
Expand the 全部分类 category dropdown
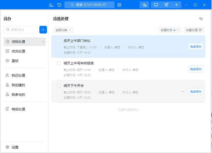pyautogui.click(x=63, y=30)
